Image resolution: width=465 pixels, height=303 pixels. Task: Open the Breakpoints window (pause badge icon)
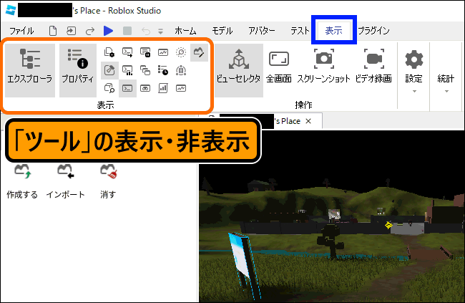pos(145,52)
